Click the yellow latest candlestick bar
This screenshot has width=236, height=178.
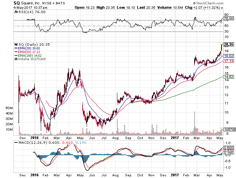pos(222,48)
